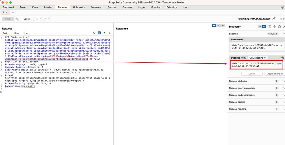Open the Sequencer tab
Image resolution: width=285 pixels, height=145 pixels.
click(96, 7)
